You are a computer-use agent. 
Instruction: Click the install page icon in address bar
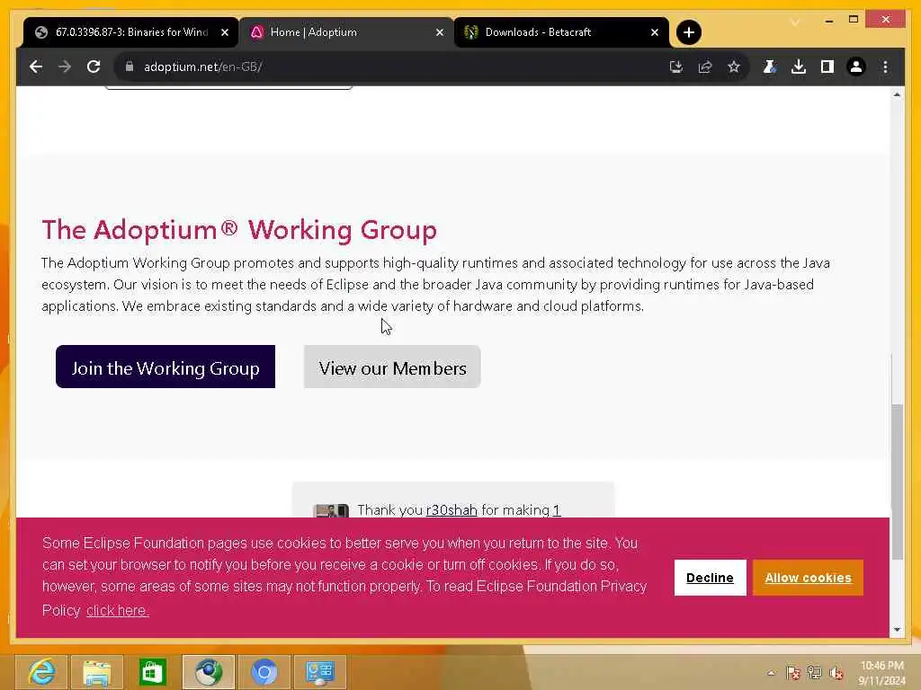676,66
